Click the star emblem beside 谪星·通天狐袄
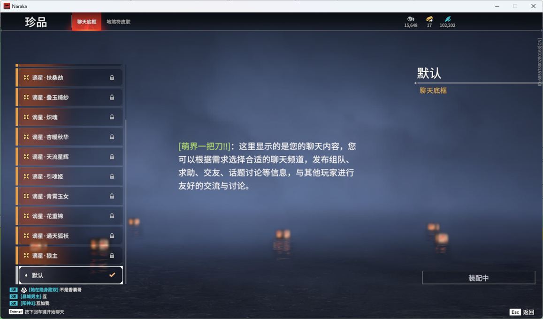This screenshot has height=319, width=543. 26,235
